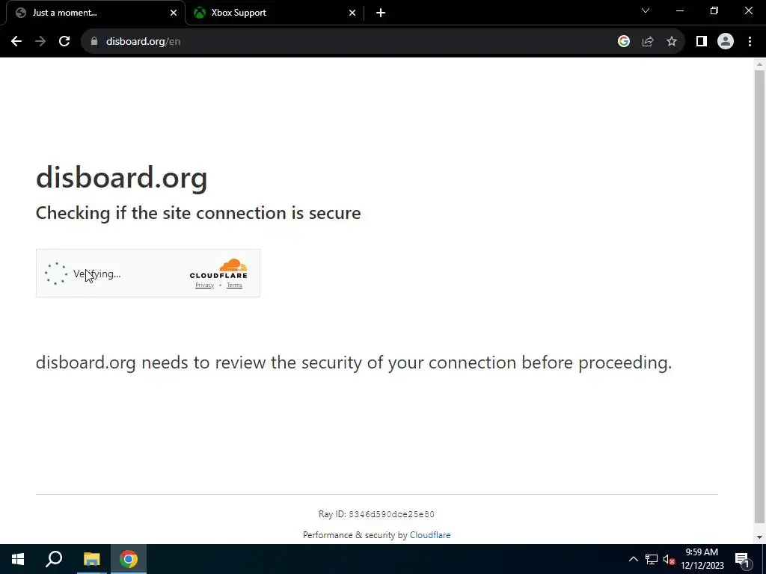Close the 'Just a moment...' tab
766x574 pixels.
(174, 13)
